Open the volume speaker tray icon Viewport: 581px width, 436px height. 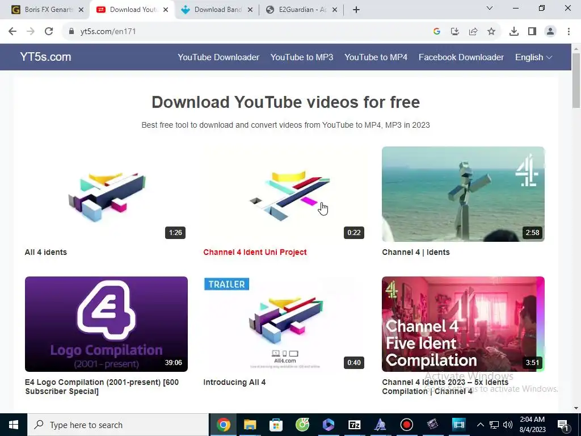[508, 425]
